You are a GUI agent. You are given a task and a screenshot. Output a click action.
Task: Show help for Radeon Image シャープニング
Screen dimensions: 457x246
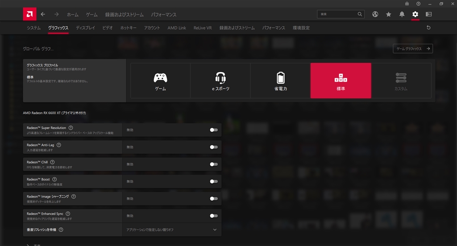[x=74, y=197]
